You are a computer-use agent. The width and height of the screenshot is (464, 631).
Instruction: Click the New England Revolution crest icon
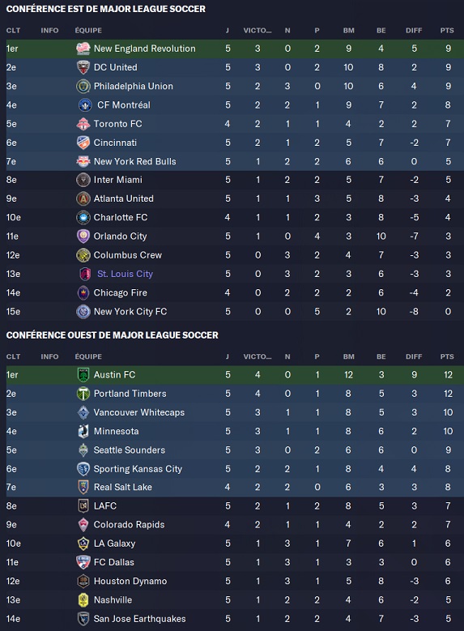[83, 49]
